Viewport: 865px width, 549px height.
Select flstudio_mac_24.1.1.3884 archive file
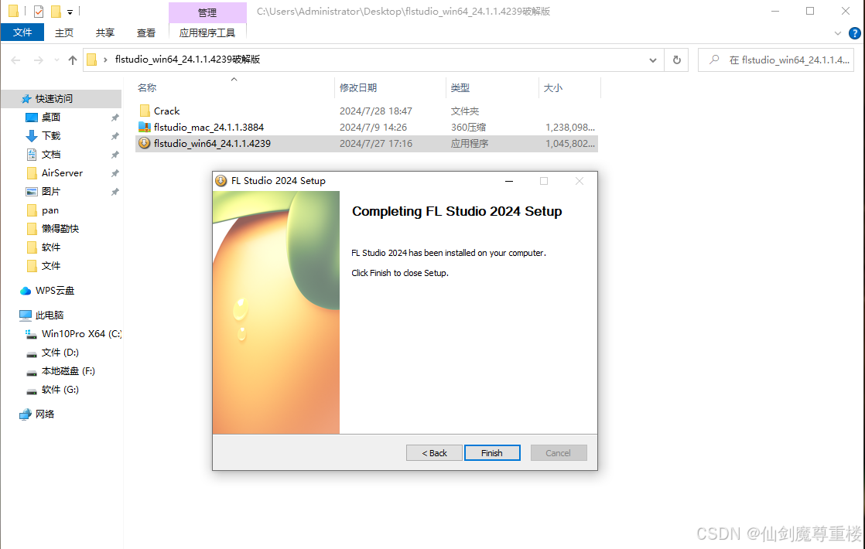coord(209,127)
